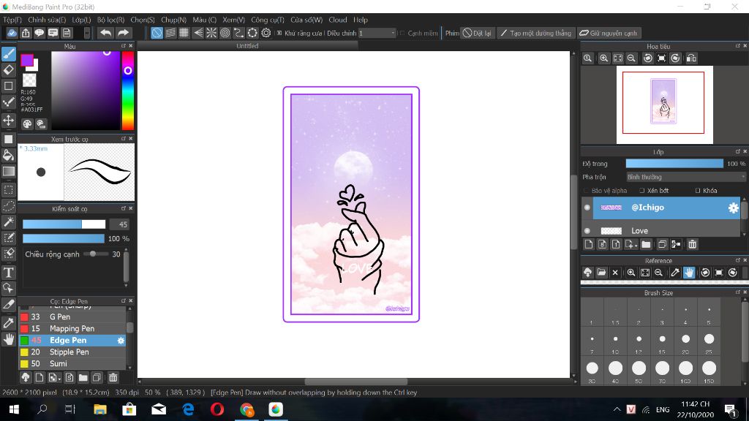The image size is (749, 421).
Task: Turn snap off with the circle-slash icon
Action: click(x=157, y=33)
